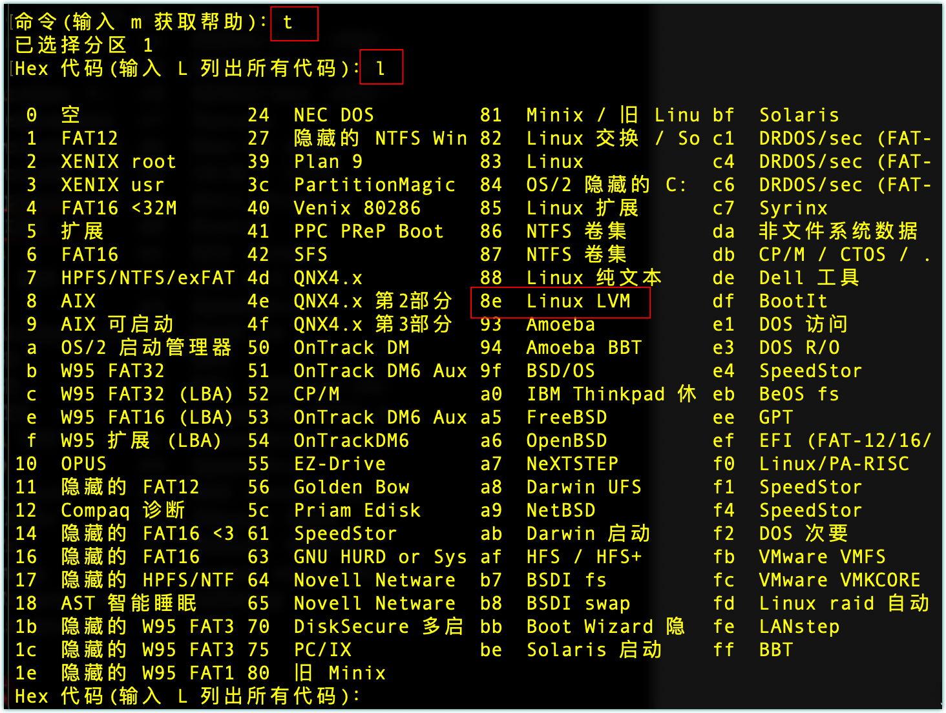
Task: Click the 'OnTrack DM' entry with code 50
Action: click(x=352, y=347)
